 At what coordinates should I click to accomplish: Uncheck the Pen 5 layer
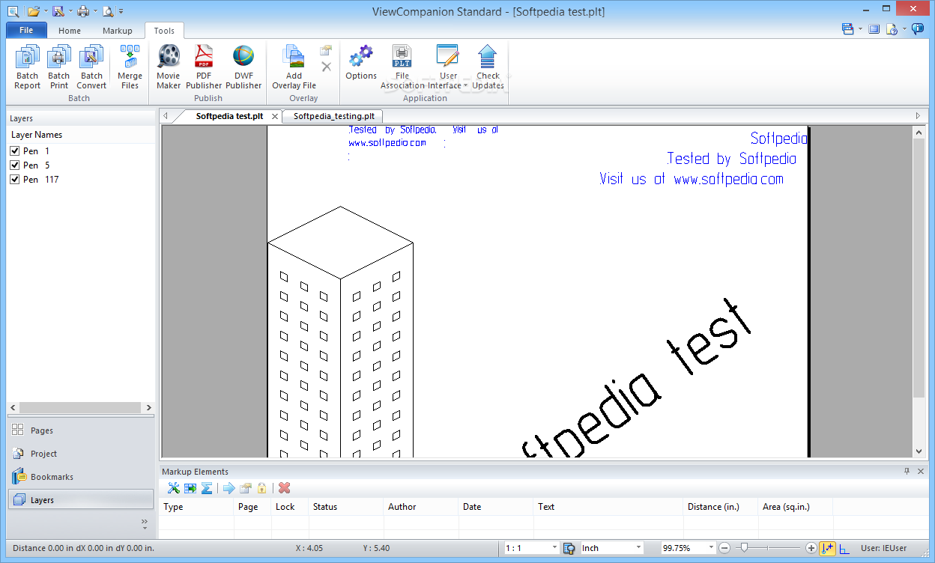pyautogui.click(x=14, y=165)
